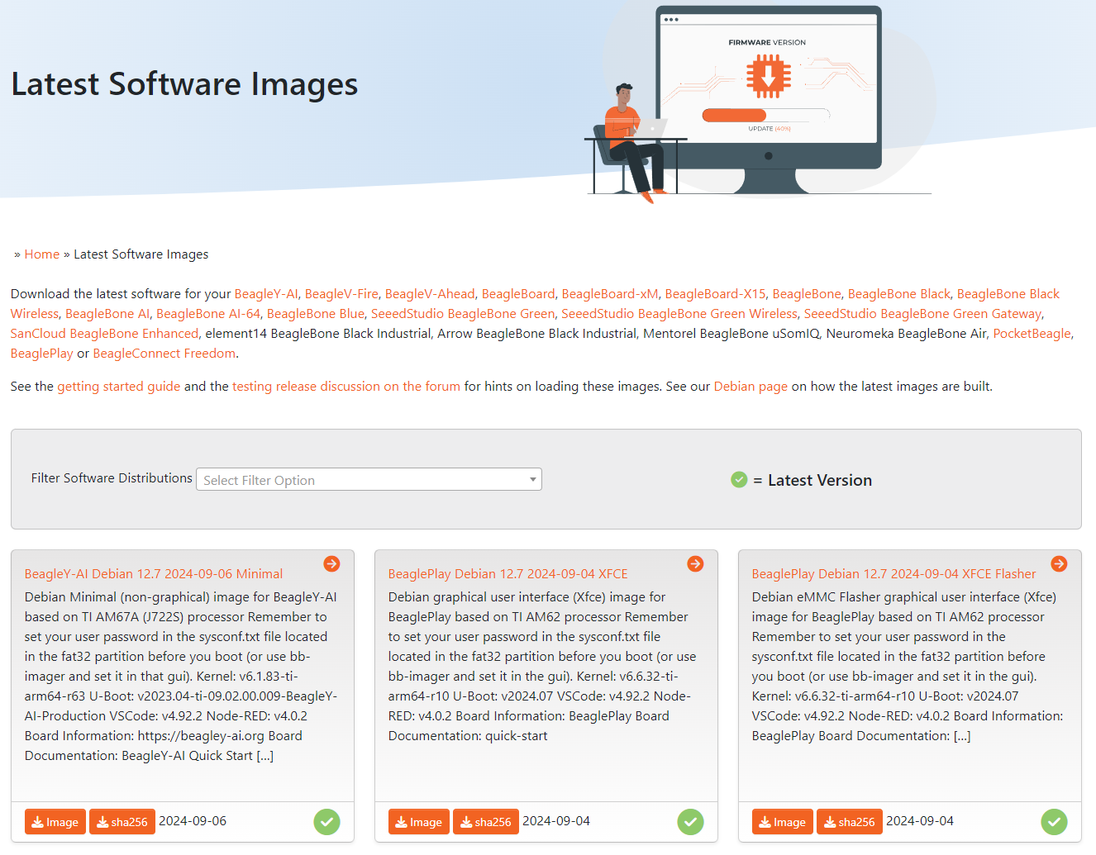Open the BeagleBone AI link
Screen dimensions: 1096x855
(x=107, y=314)
